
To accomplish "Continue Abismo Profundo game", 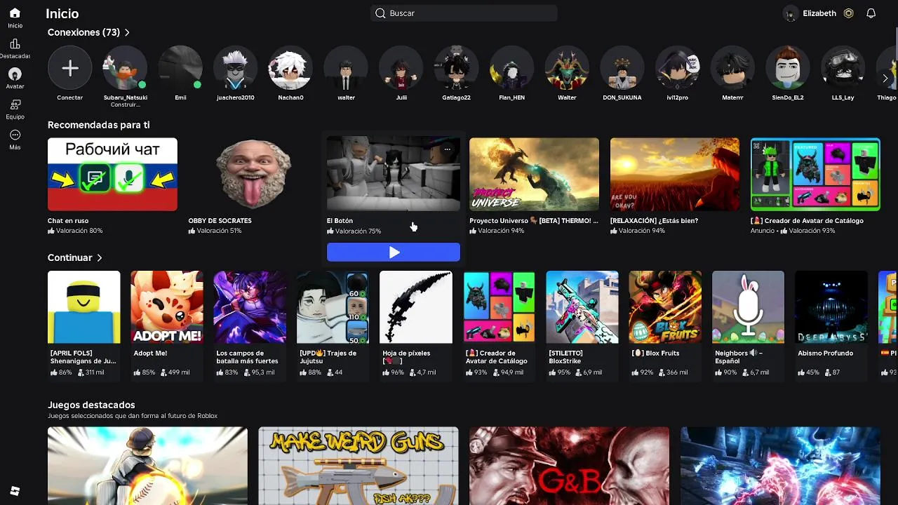I will 831,307.
